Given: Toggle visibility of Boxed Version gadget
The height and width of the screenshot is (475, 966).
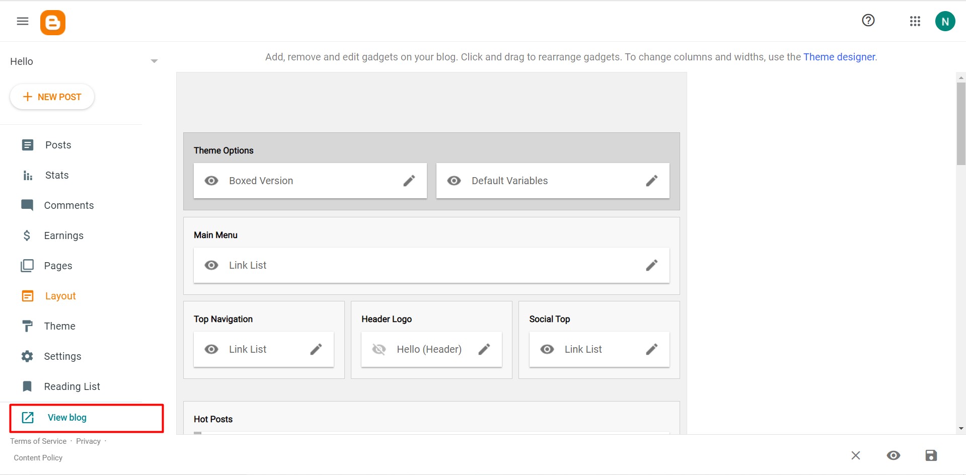Looking at the screenshot, I should click(211, 181).
